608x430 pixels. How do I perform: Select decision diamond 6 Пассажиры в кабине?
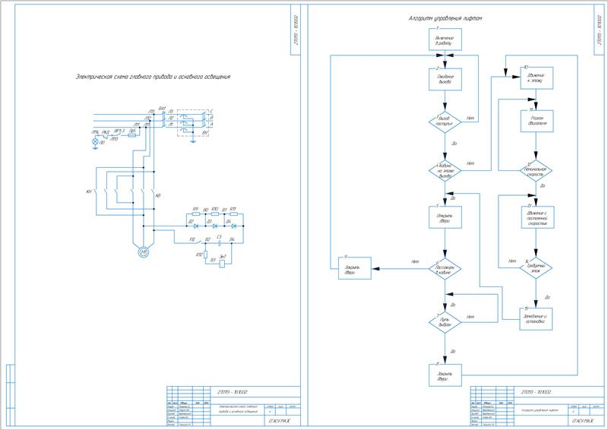click(x=445, y=269)
